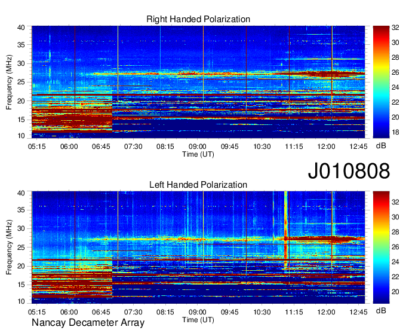Screen dimensions: 406x330
Task: Click the "18" value on the upper colorbar
Action: (x=395, y=133)
